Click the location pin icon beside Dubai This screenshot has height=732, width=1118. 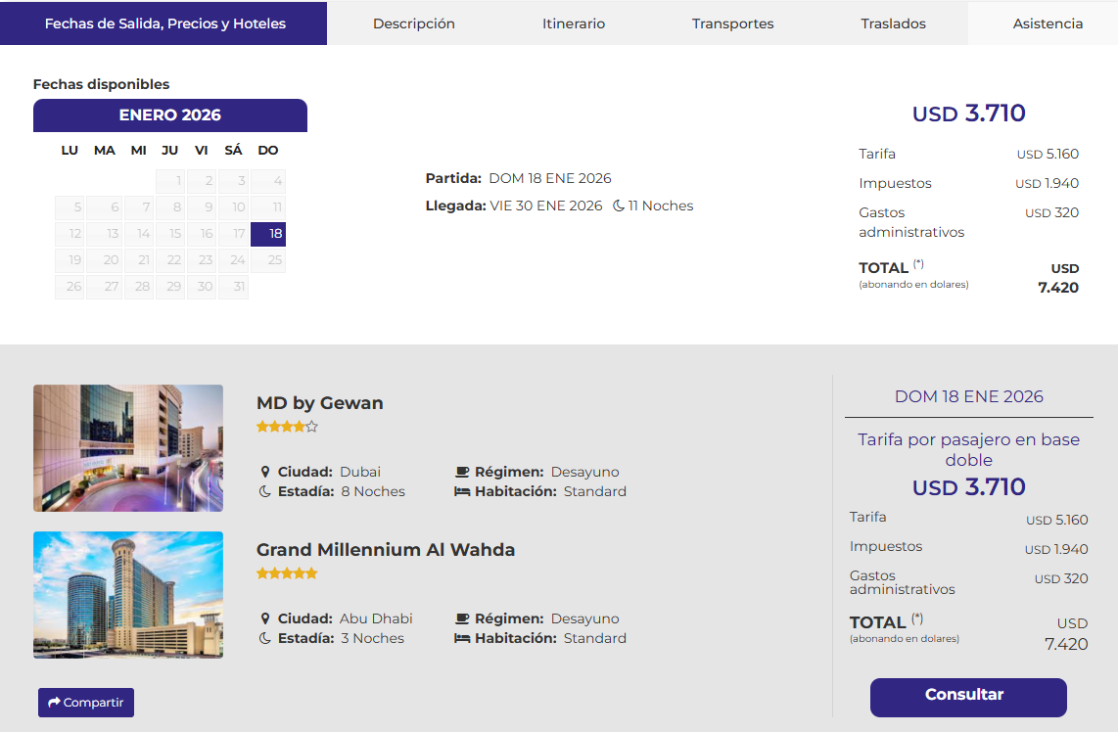tap(265, 472)
